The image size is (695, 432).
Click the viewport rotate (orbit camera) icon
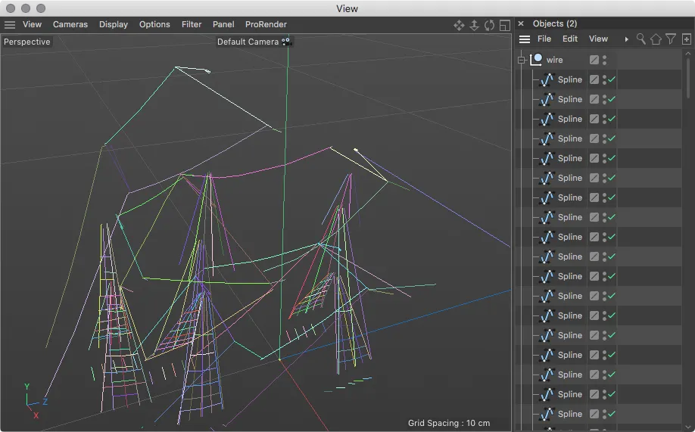(x=489, y=25)
